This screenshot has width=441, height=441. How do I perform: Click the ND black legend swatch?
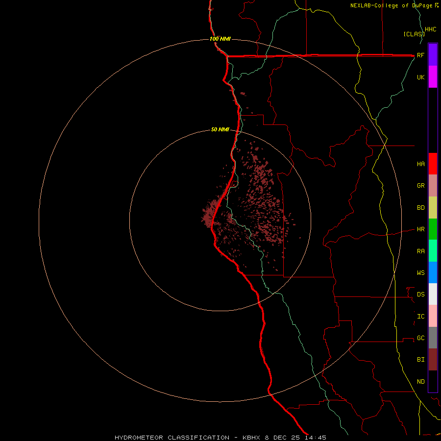tap(433, 381)
